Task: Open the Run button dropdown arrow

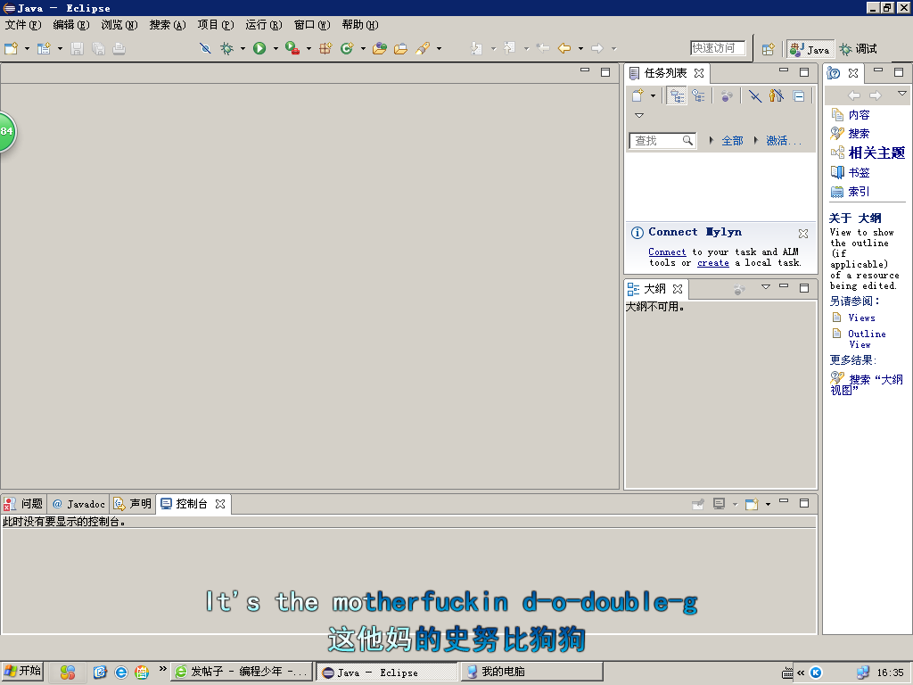Action: [276, 49]
